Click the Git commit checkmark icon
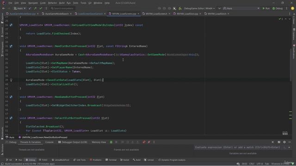This screenshot has height=166, width=296. (41, 8)
